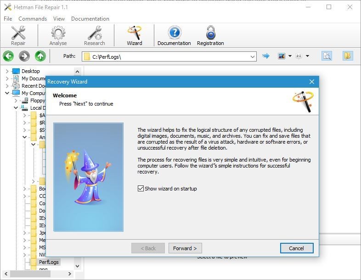Click the wizard illustration image

pos(88,177)
